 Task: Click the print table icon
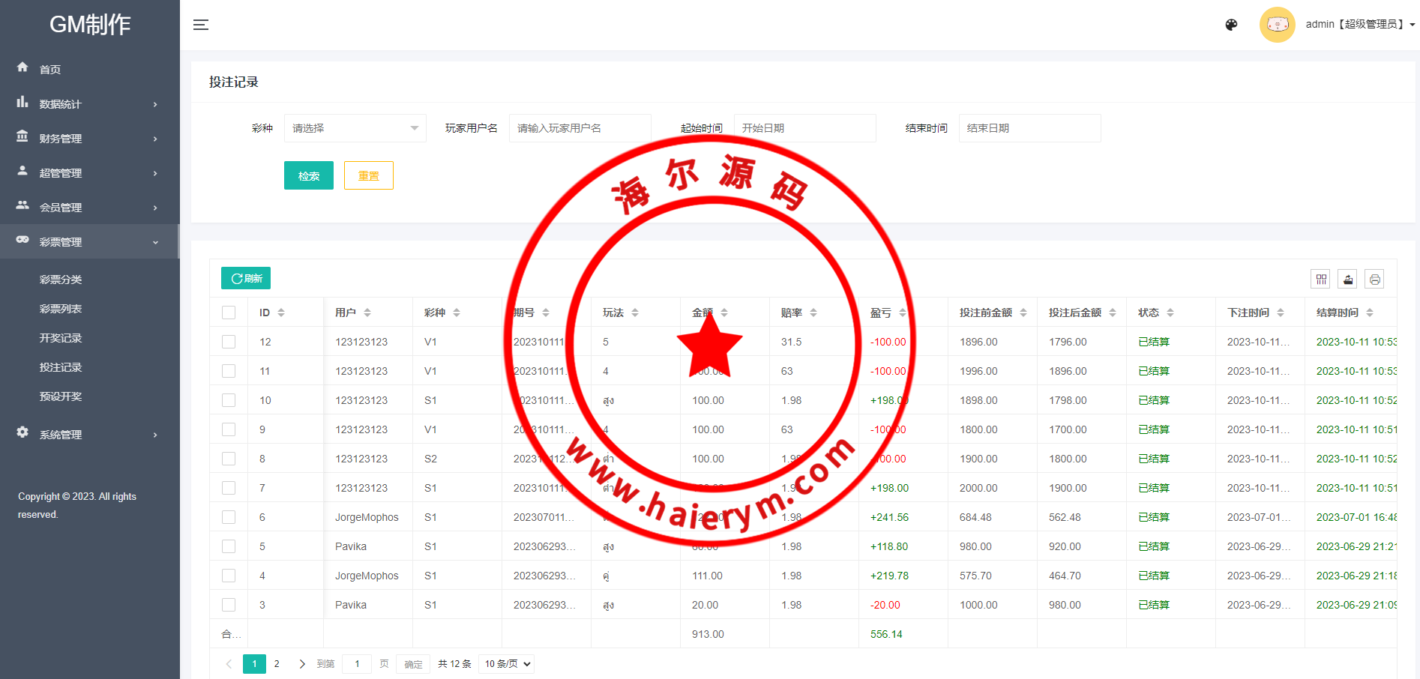point(1374,280)
